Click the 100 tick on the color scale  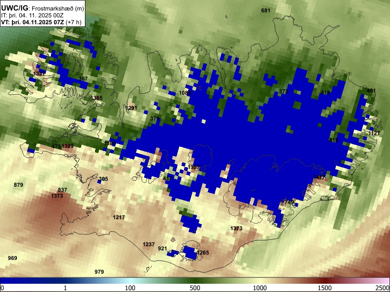130,288
